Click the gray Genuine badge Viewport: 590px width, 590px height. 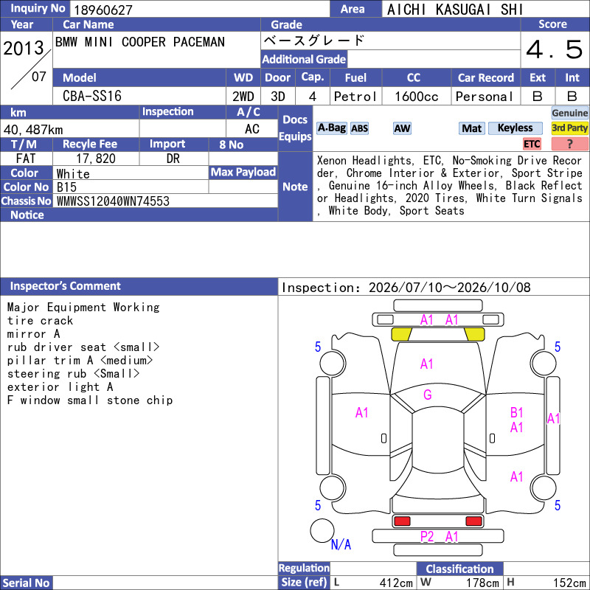pyautogui.click(x=569, y=113)
